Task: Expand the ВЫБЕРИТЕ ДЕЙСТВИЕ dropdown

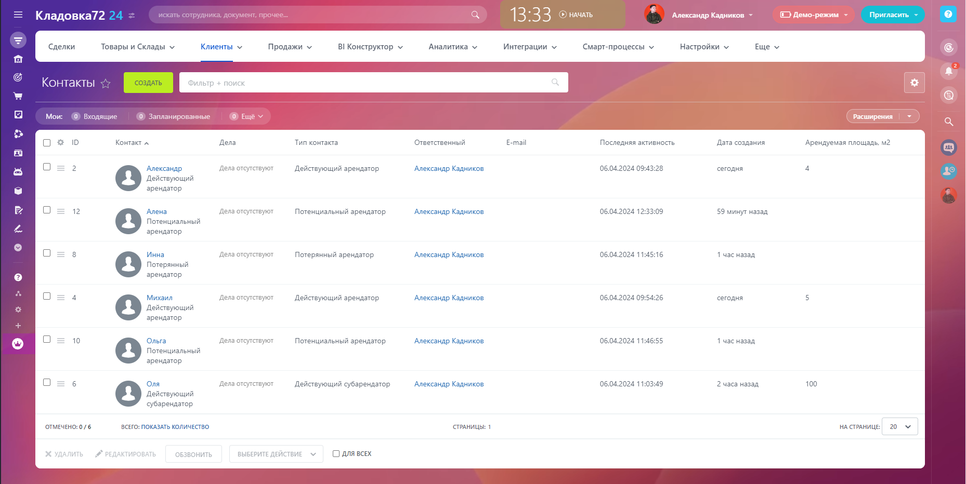Action: [x=276, y=454]
